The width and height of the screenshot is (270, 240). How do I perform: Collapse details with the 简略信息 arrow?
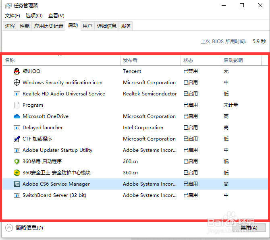click(9, 228)
